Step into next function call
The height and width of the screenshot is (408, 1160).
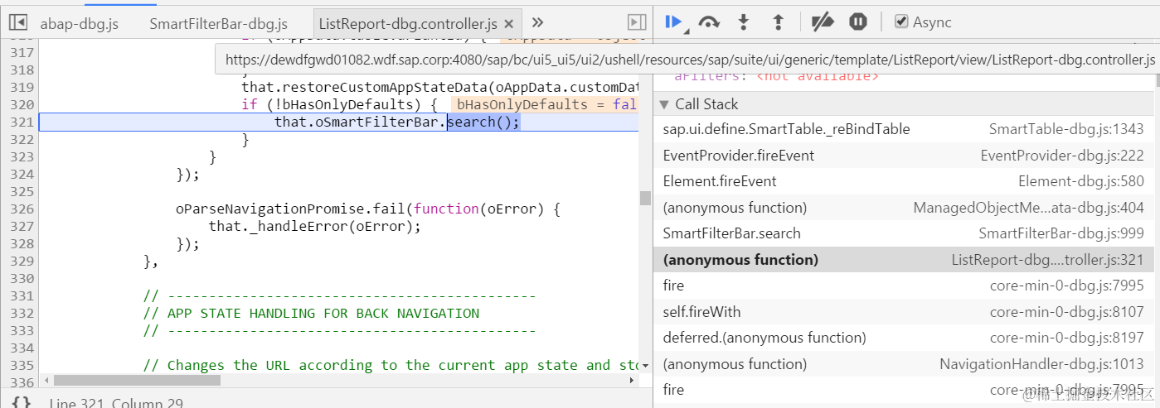743,22
